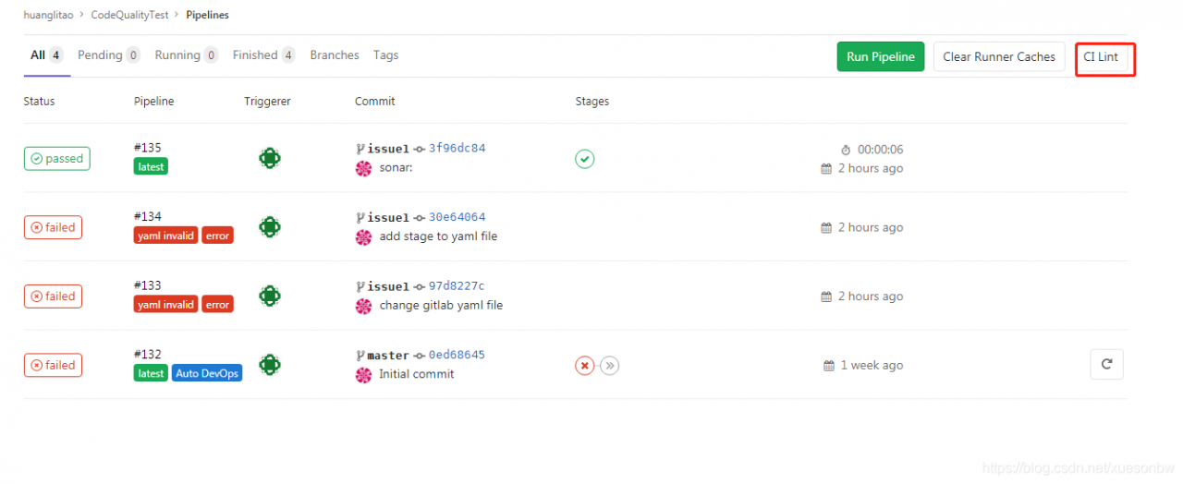Screen dimensions: 1183x484
Task: Open the Tags tab
Action: click(386, 55)
